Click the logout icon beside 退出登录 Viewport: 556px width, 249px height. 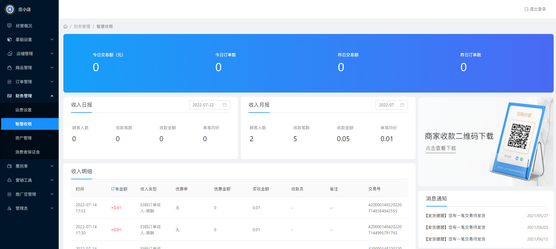tap(526, 9)
